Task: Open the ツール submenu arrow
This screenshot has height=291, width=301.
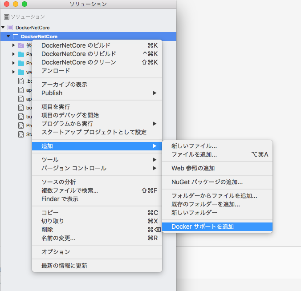Action: 155,160
